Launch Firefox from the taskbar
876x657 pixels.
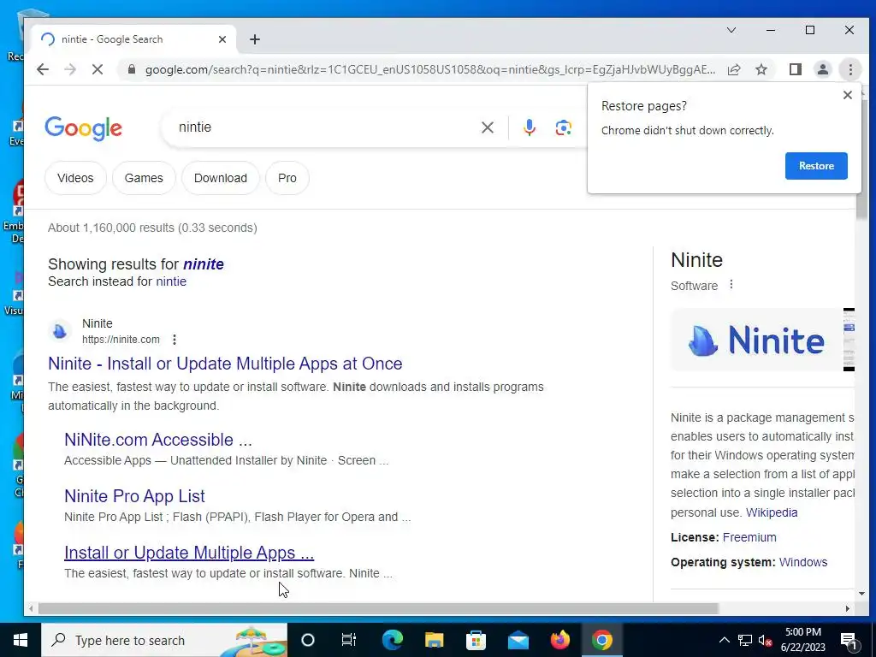point(559,640)
